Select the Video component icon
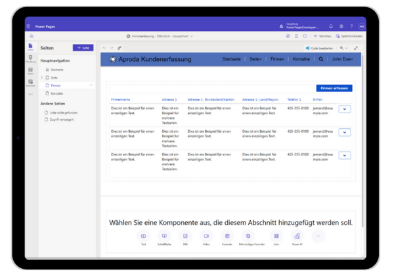Viewport: 394px width, 276px height. pos(206,236)
